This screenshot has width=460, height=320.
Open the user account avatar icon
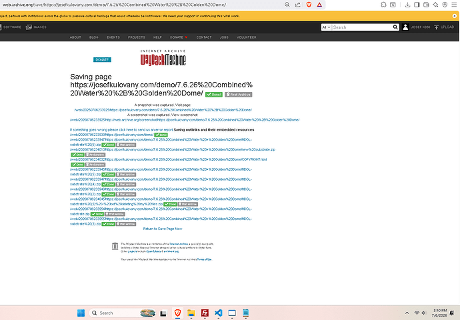point(405,27)
